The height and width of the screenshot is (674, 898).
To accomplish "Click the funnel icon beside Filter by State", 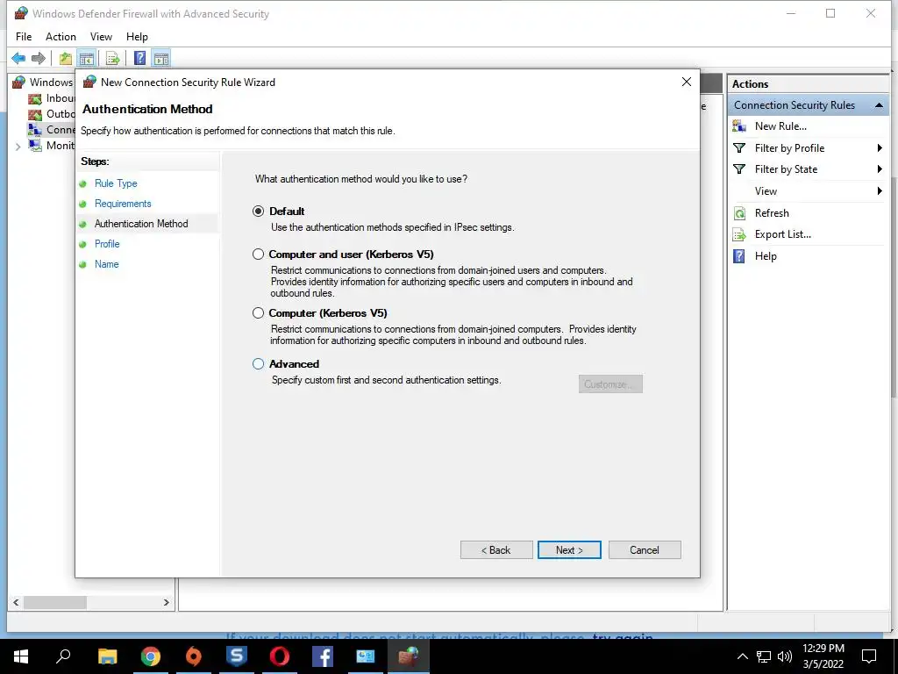I will (739, 169).
